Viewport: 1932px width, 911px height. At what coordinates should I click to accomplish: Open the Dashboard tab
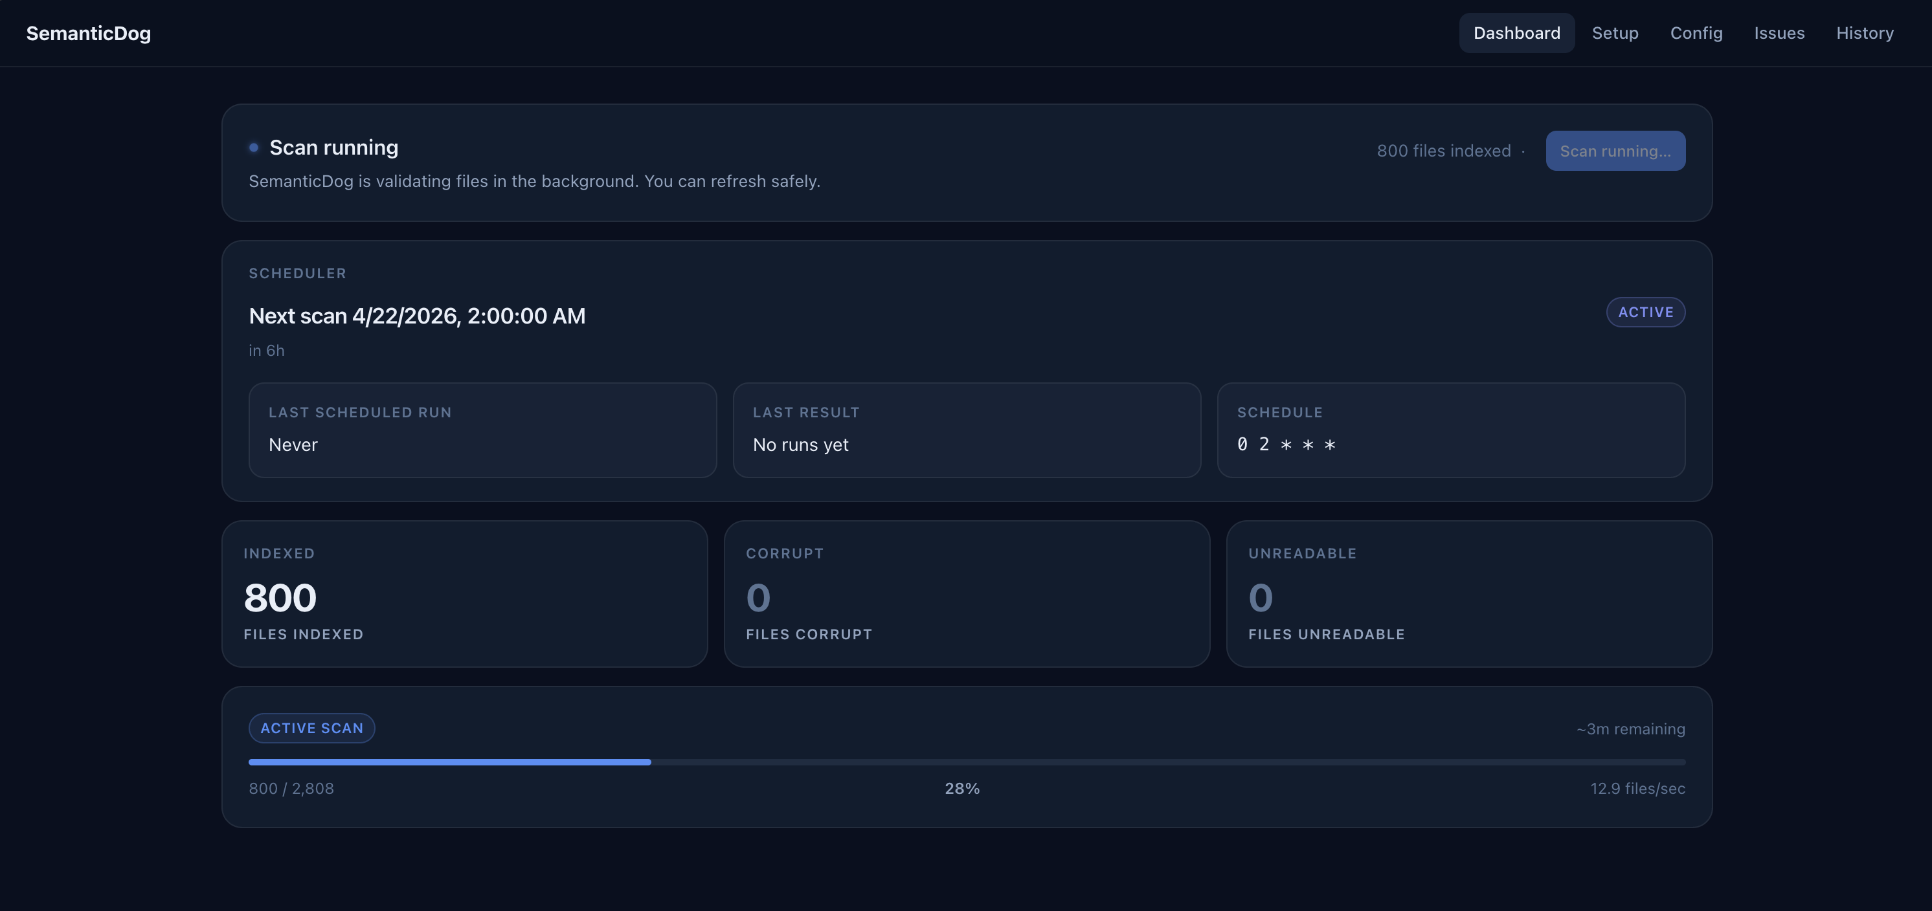1516,33
